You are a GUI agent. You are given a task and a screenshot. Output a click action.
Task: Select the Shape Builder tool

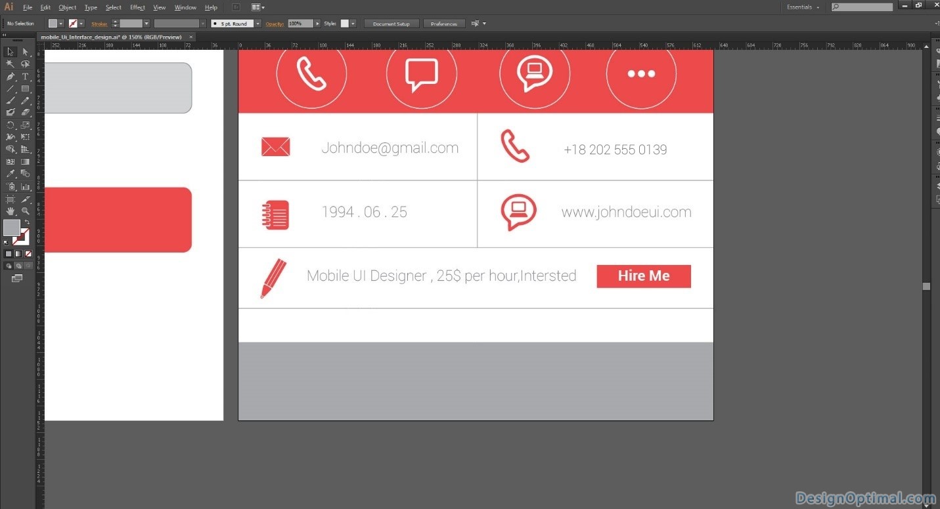coord(11,150)
